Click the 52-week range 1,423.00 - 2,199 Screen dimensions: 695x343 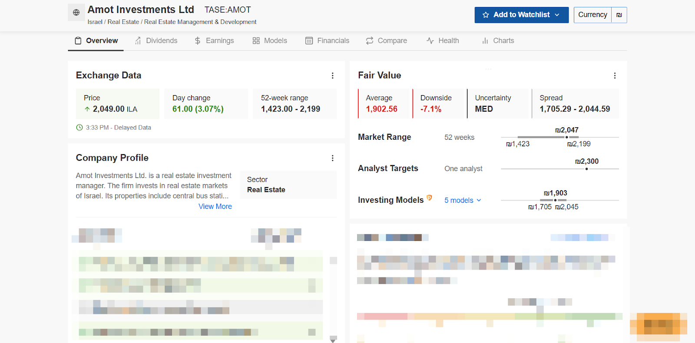coord(291,109)
